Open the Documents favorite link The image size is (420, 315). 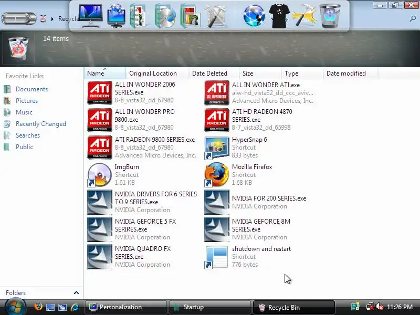click(x=31, y=89)
